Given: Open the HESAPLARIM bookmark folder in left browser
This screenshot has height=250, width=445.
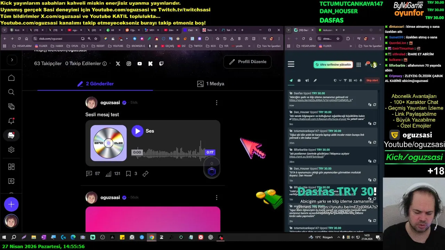Looking at the screenshot, I should point(22,46).
